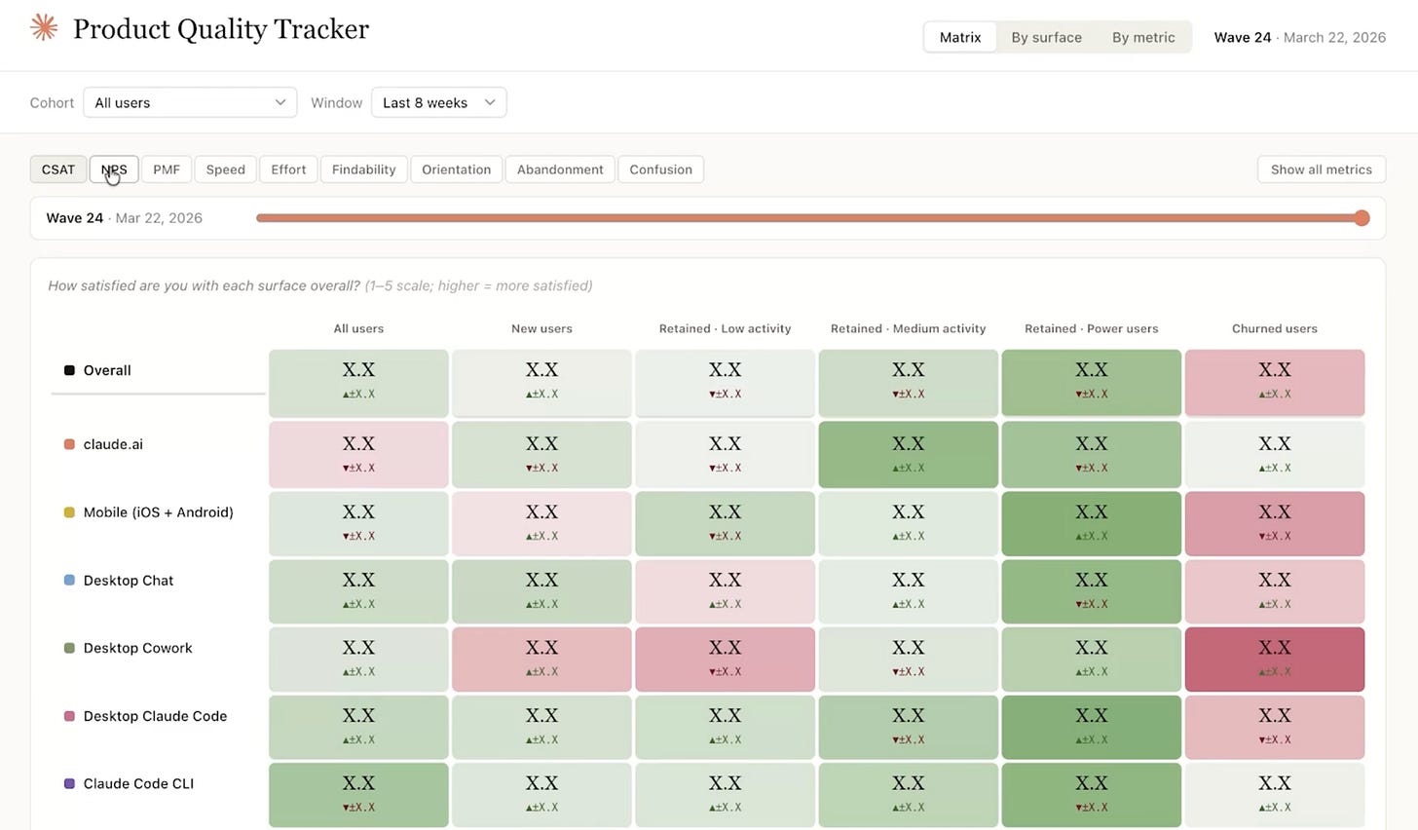The width and height of the screenshot is (1418, 830).
Task: Select the CSAT metric chip
Action: click(x=58, y=170)
